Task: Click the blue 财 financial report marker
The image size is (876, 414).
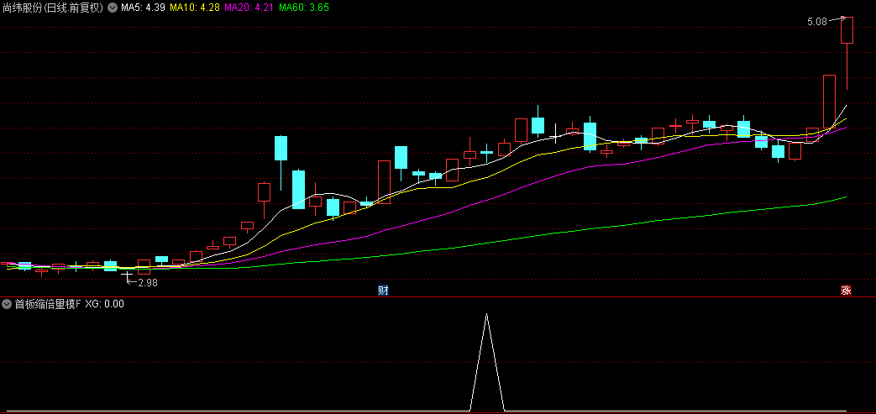Action: pos(383,290)
